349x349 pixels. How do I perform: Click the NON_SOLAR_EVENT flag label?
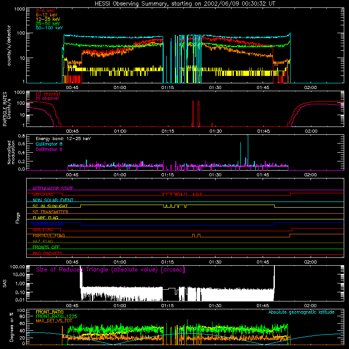(53, 200)
